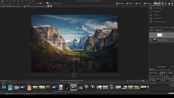174x98 pixels.
Task: Adjust the Feathering slider
Action: point(160,70)
